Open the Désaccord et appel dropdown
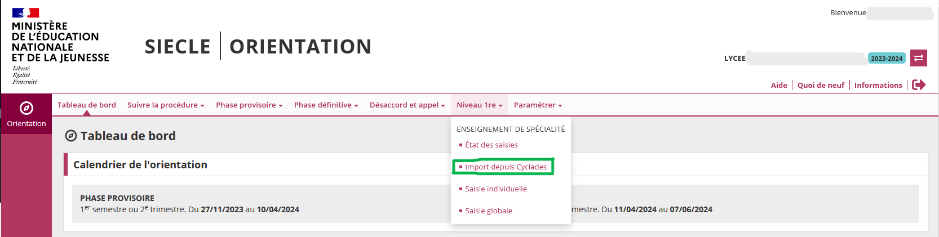939x237 pixels. click(x=407, y=105)
